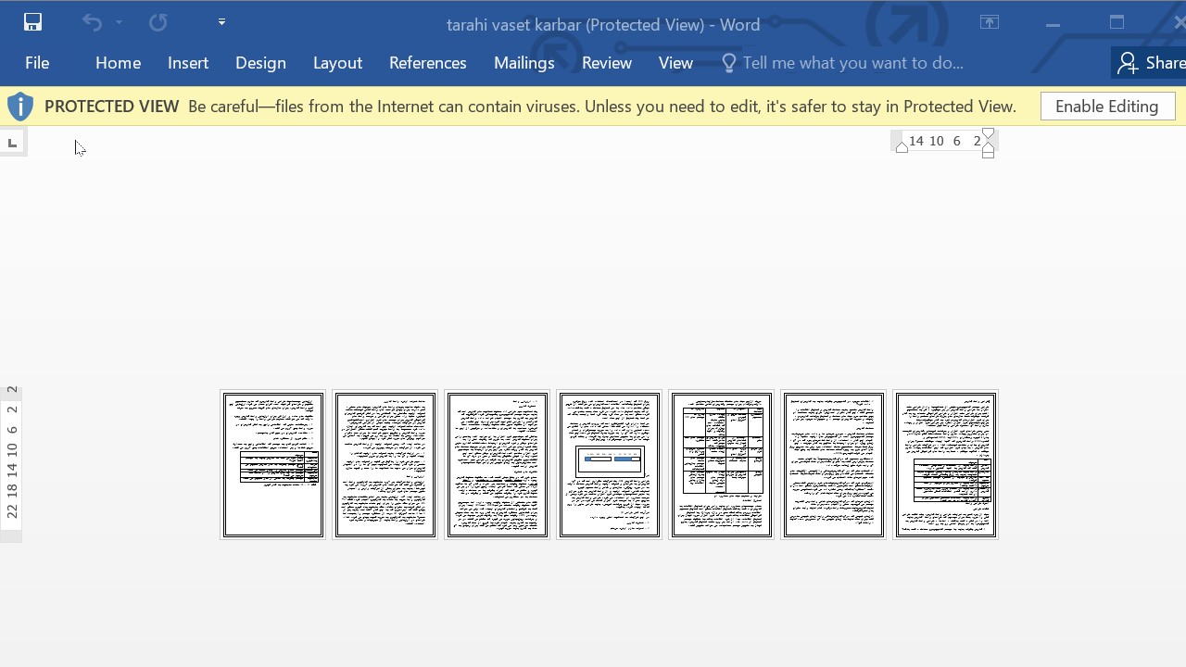Select the seventh page thumbnail

(946, 465)
